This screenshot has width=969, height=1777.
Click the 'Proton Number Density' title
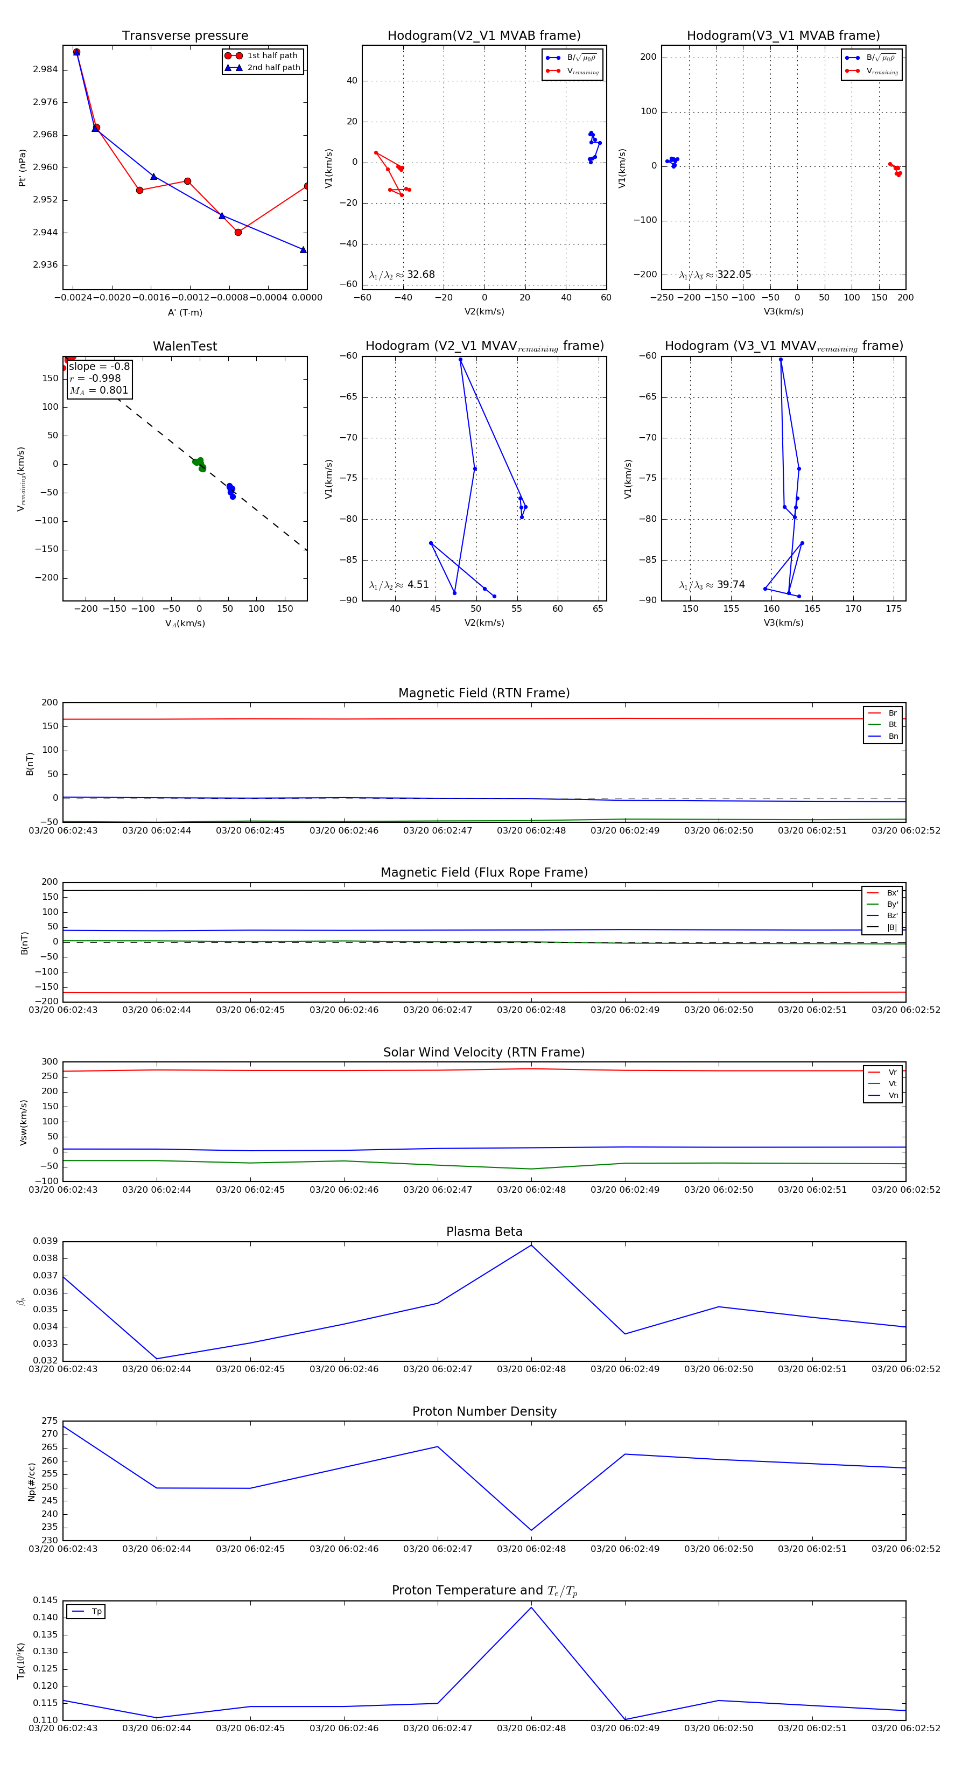pyautogui.click(x=484, y=1411)
